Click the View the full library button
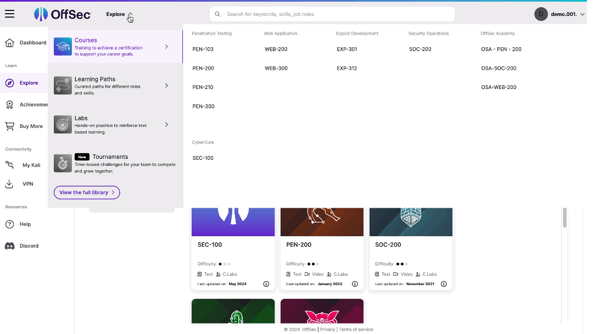 [x=86, y=192]
